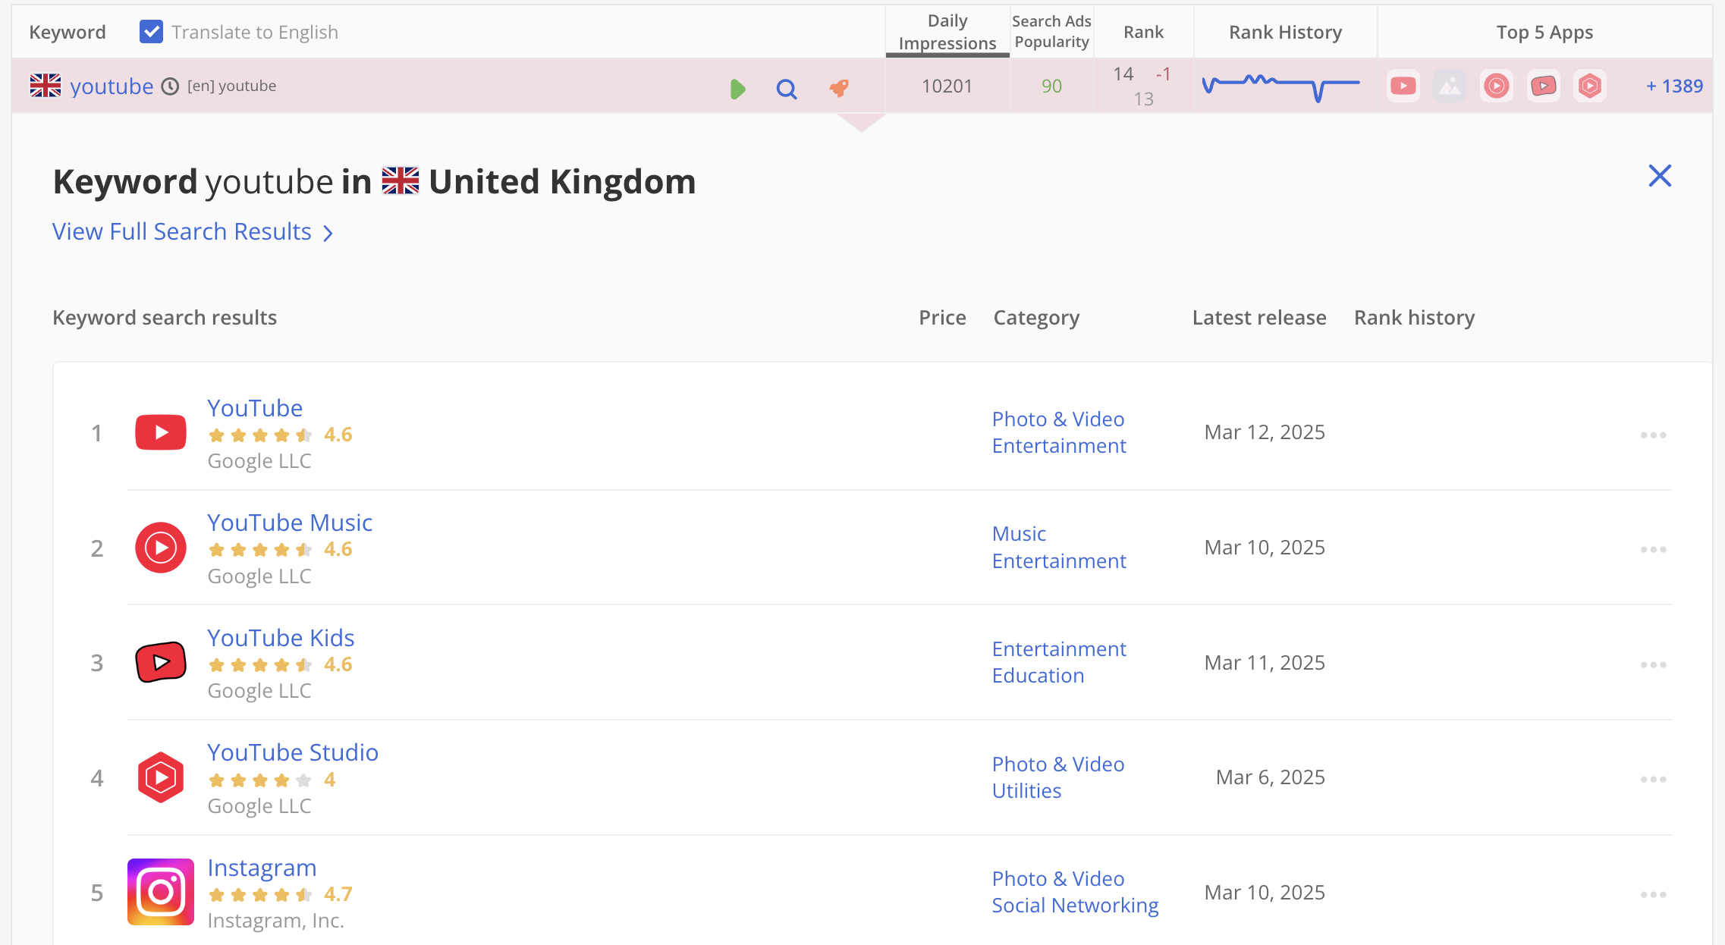Click the Social Networking category link

click(1075, 906)
